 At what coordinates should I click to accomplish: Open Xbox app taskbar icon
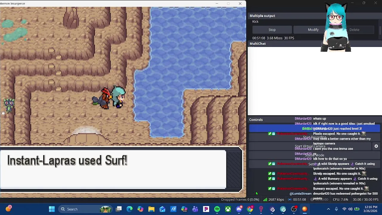(228, 209)
